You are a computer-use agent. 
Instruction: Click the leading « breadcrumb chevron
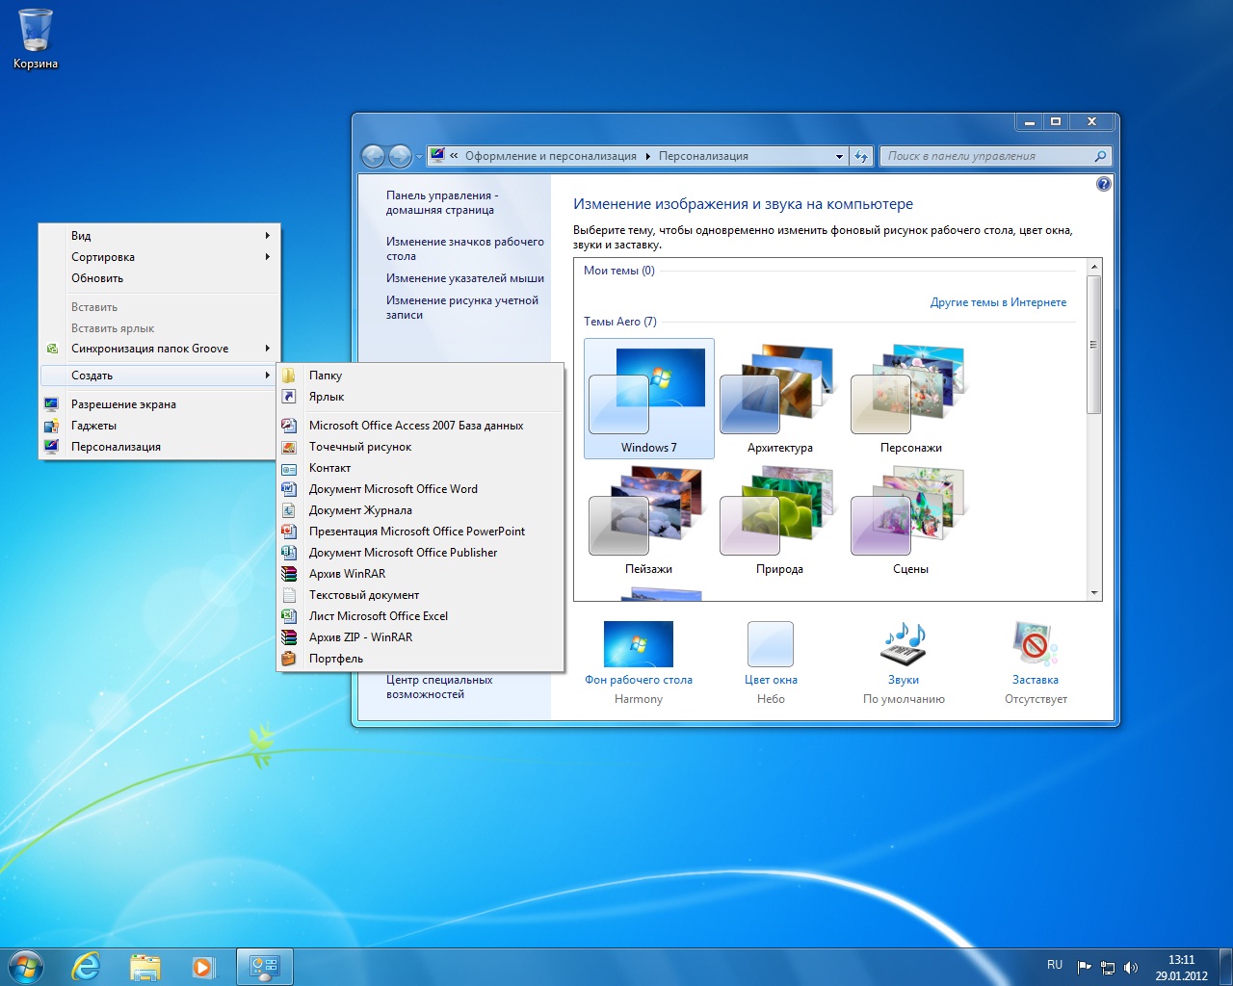[454, 156]
